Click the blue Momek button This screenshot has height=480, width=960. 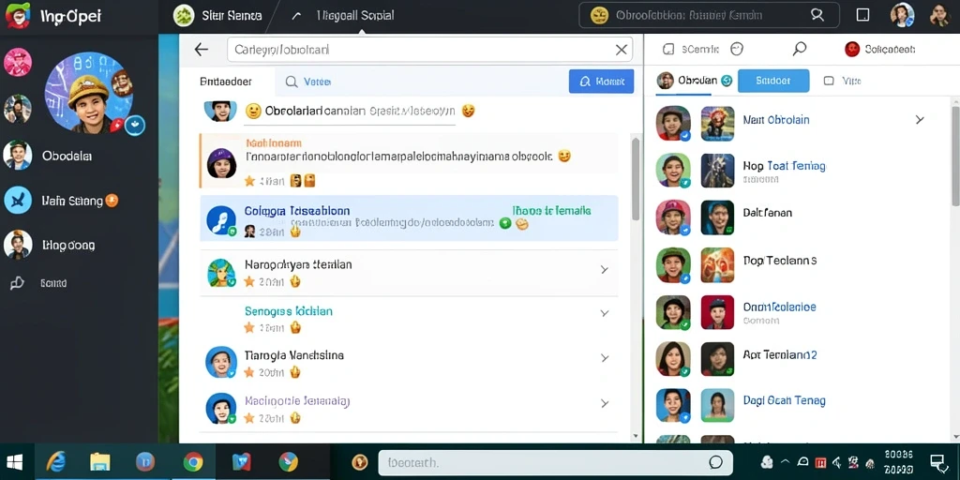tap(601, 81)
